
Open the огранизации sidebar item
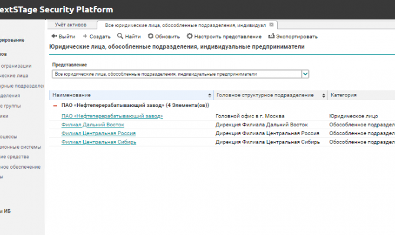point(16,66)
